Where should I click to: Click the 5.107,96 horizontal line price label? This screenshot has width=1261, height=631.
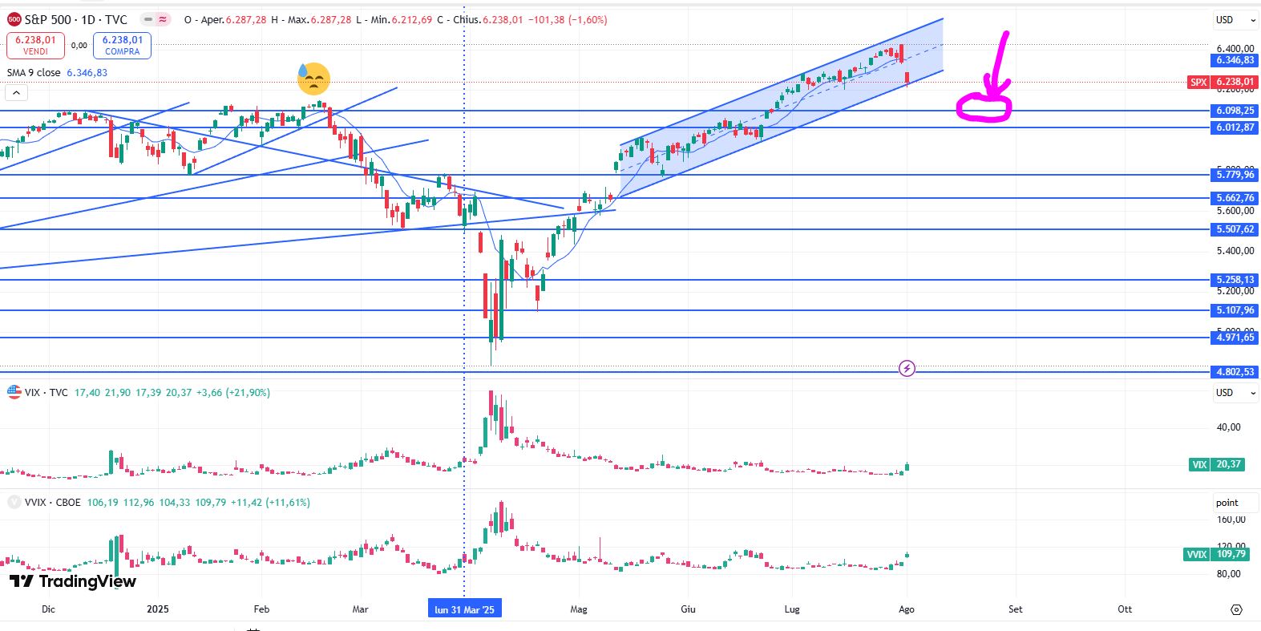pos(1235,310)
